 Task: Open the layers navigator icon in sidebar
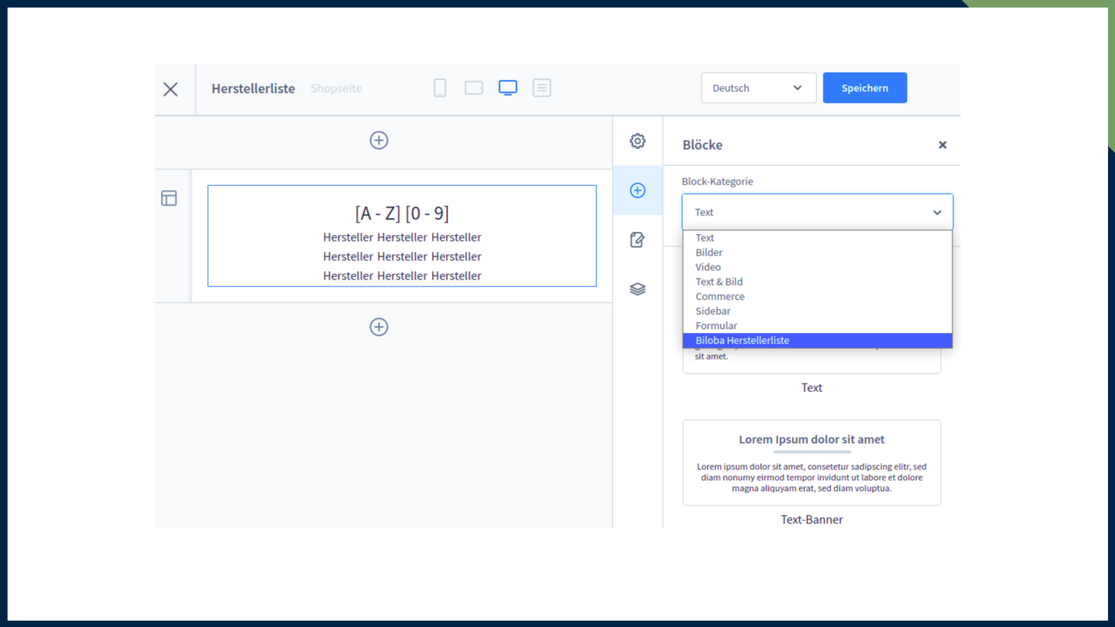(638, 289)
